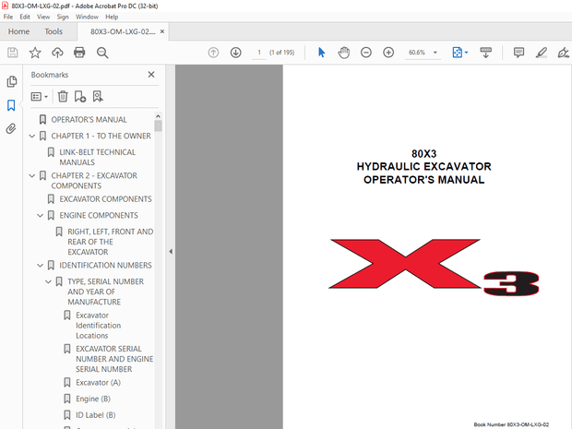Click bookmarks scrollbar up arrow
The image size is (572, 429).
click(158, 116)
